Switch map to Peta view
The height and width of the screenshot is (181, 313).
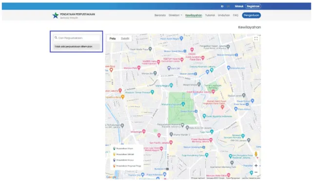pyautogui.click(x=113, y=39)
